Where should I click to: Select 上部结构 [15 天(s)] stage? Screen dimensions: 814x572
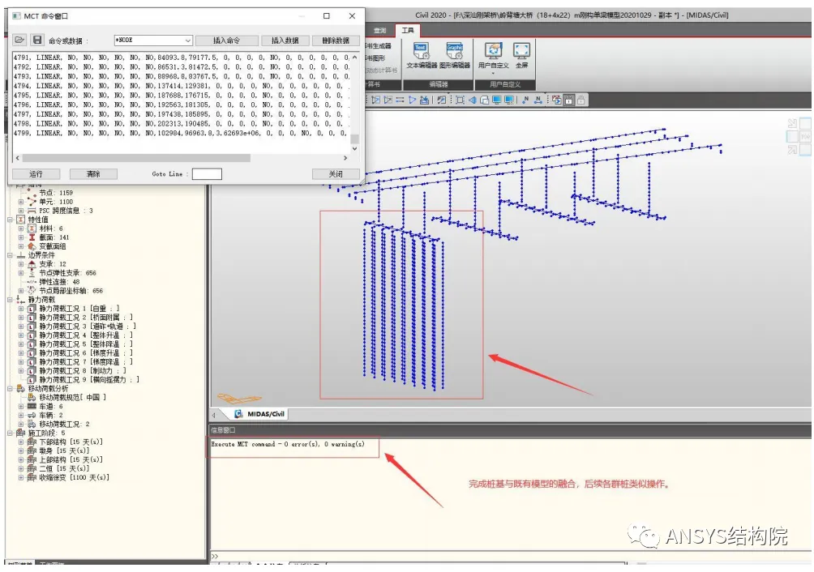pyautogui.click(x=71, y=459)
